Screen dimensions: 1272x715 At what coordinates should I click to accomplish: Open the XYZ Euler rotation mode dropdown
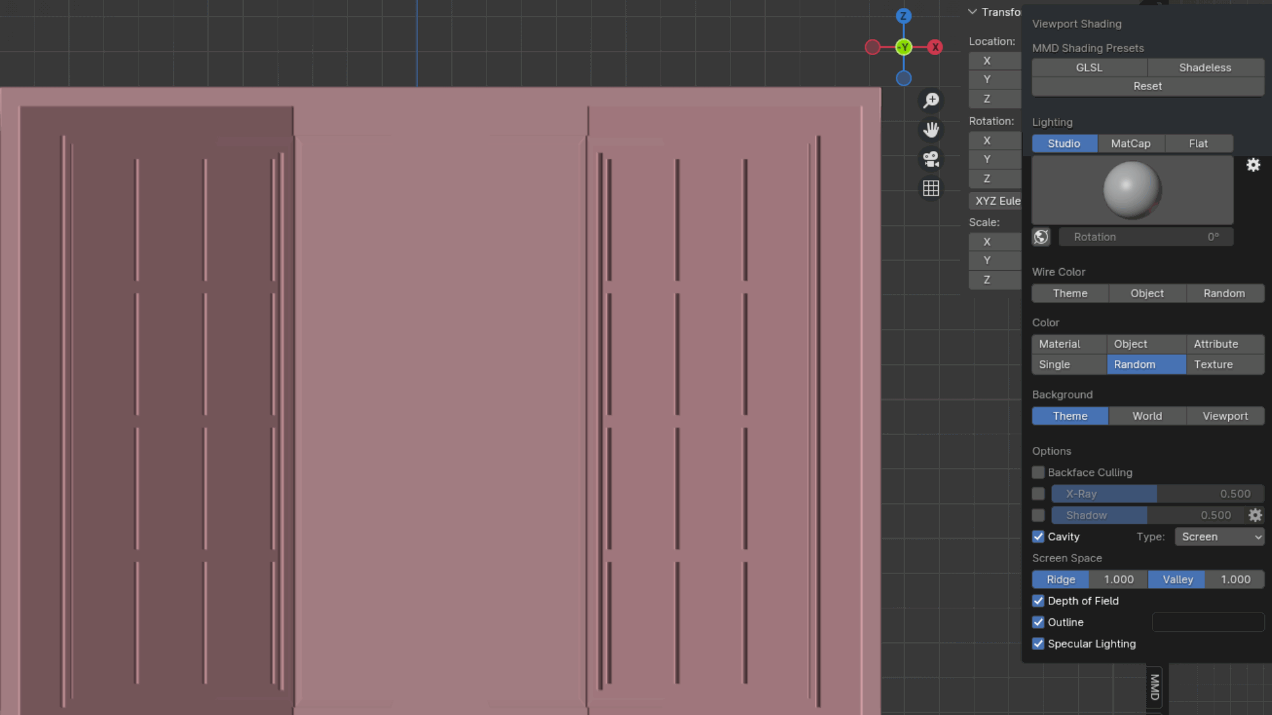(x=995, y=201)
